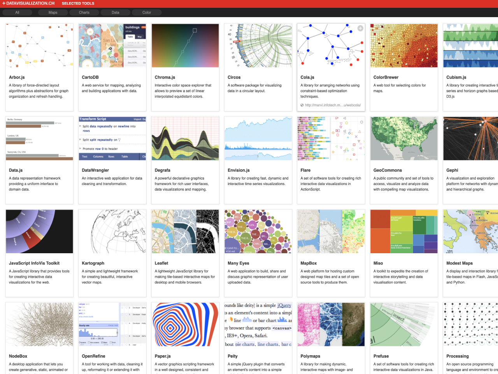Open the Miso title
Viewport: 498px width, 374px height.
tap(378, 263)
